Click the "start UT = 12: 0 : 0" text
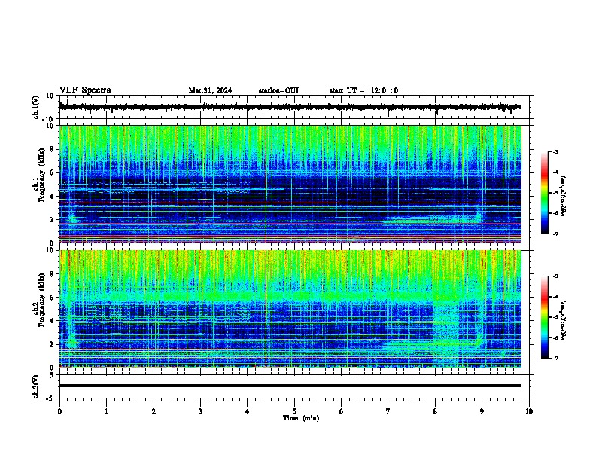The image size is (596, 461). click(363, 90)
